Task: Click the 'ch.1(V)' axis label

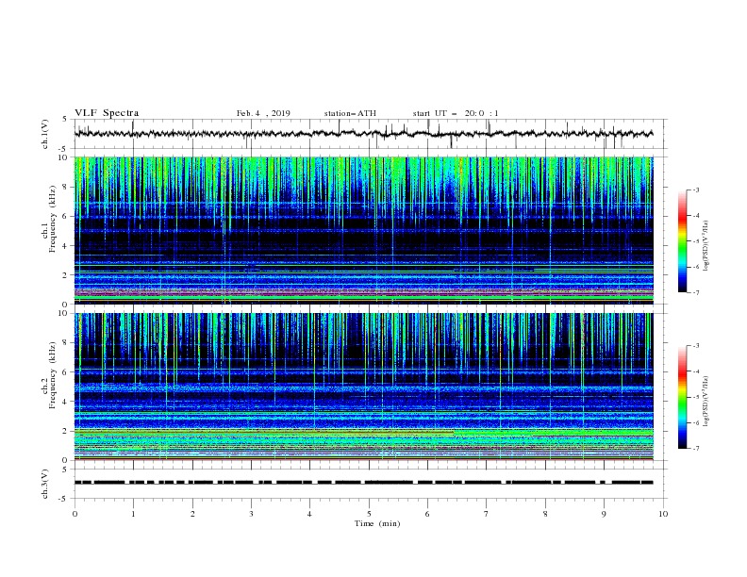Action: click(x=45, y=134)
